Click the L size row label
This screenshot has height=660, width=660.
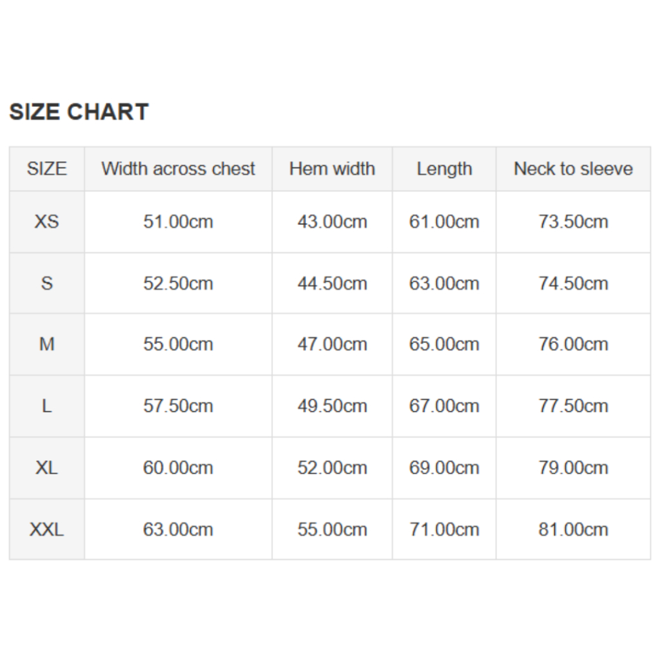[x=46, y=406]
